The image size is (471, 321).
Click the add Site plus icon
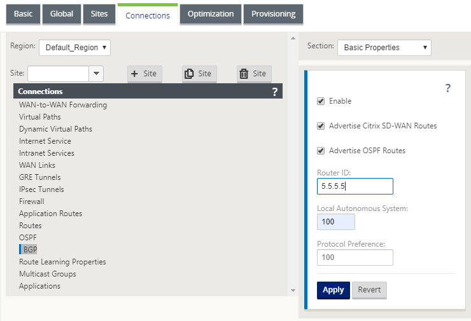[x=134, y=74]
